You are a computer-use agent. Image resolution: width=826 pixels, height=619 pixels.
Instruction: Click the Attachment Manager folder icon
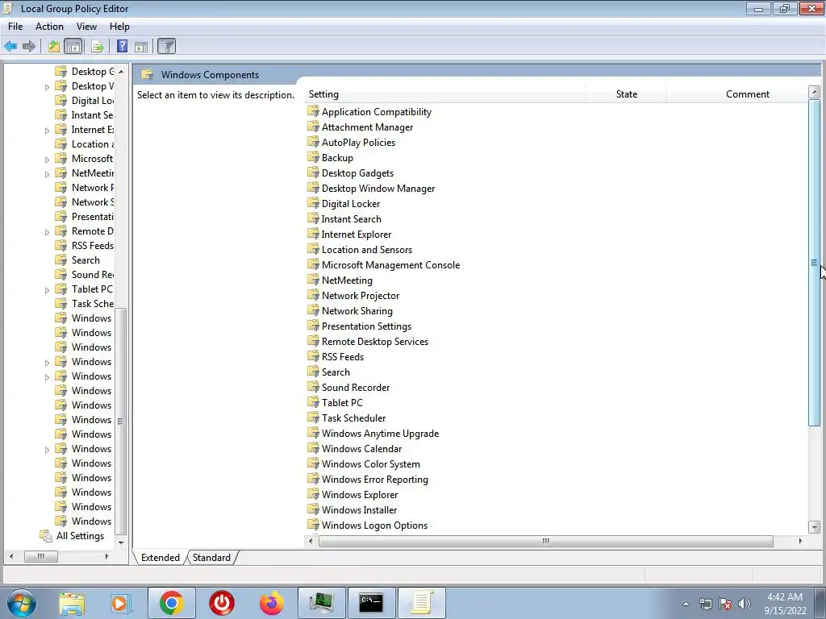[314, 127]
